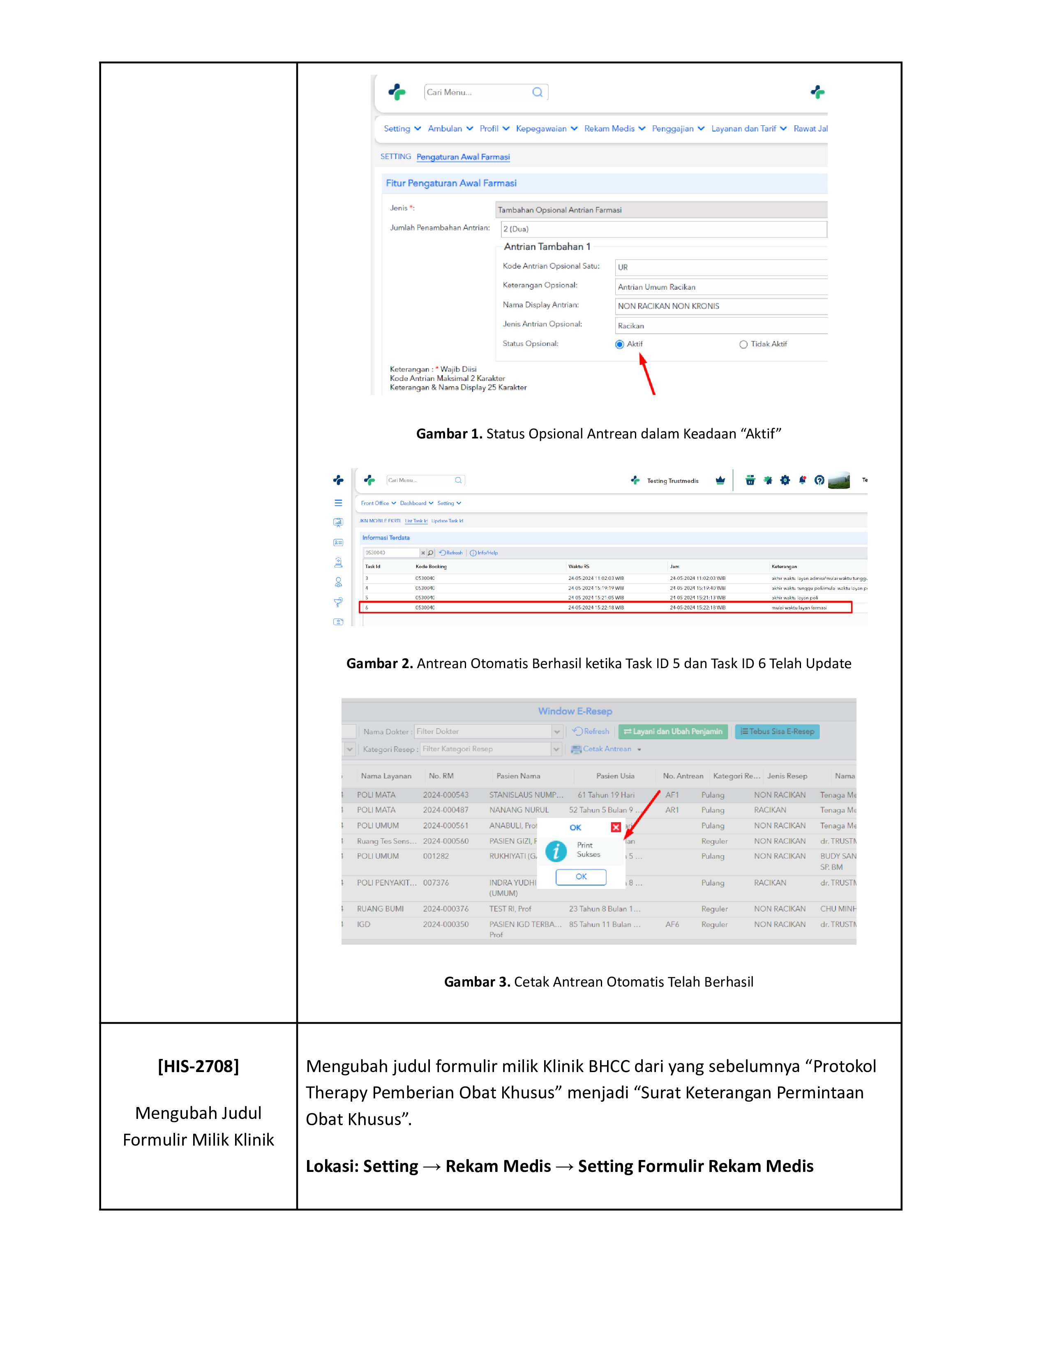Click the Kode Booking column header

coord(431,566)
